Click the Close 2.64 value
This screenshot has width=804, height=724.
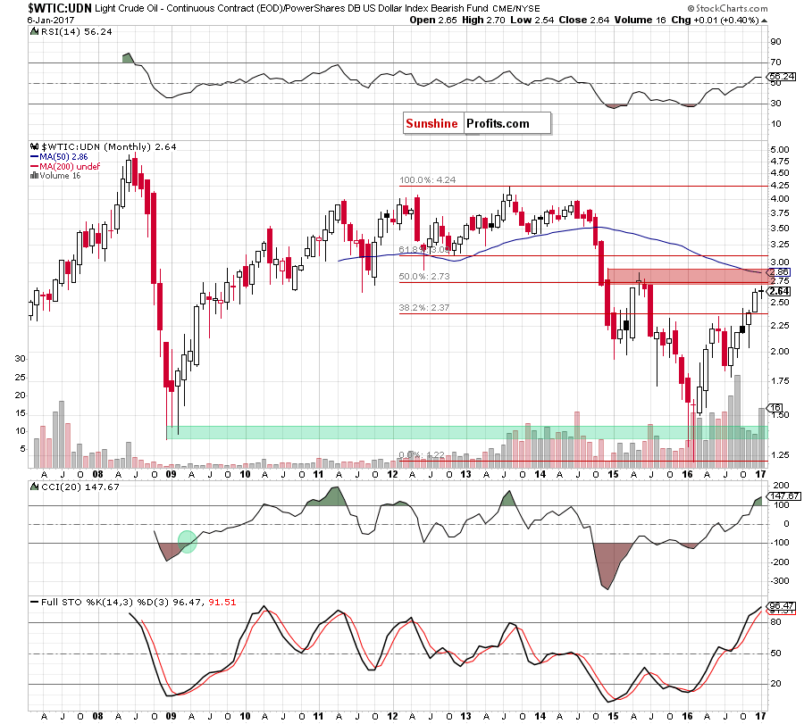point(584,20)
